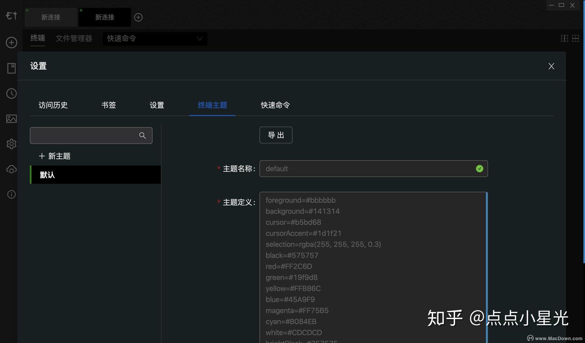Screen dimensions: 585x343
Task: Click the split vertical layout icon
Action: pos(564,38)
